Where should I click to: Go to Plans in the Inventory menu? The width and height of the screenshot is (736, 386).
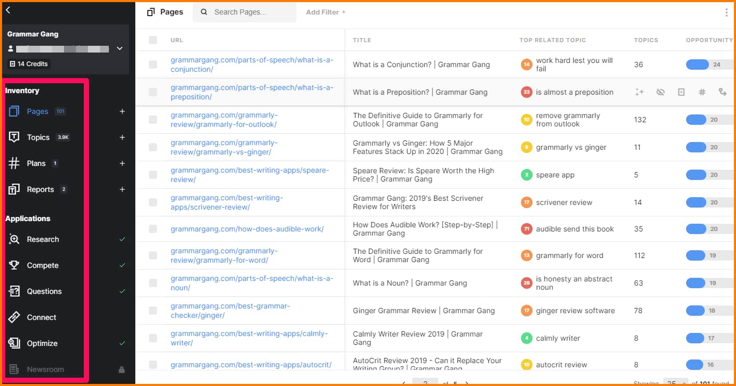[x=36, y=163]
